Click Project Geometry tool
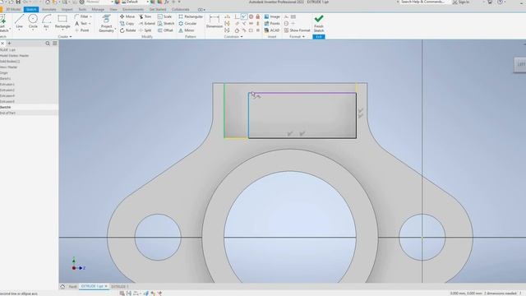 (x=106, y=24)
